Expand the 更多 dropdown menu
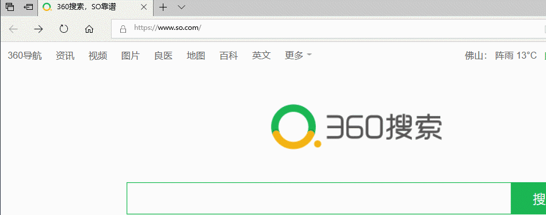The height and width of the screenshot is (215, 546). (x=298, y=56)
